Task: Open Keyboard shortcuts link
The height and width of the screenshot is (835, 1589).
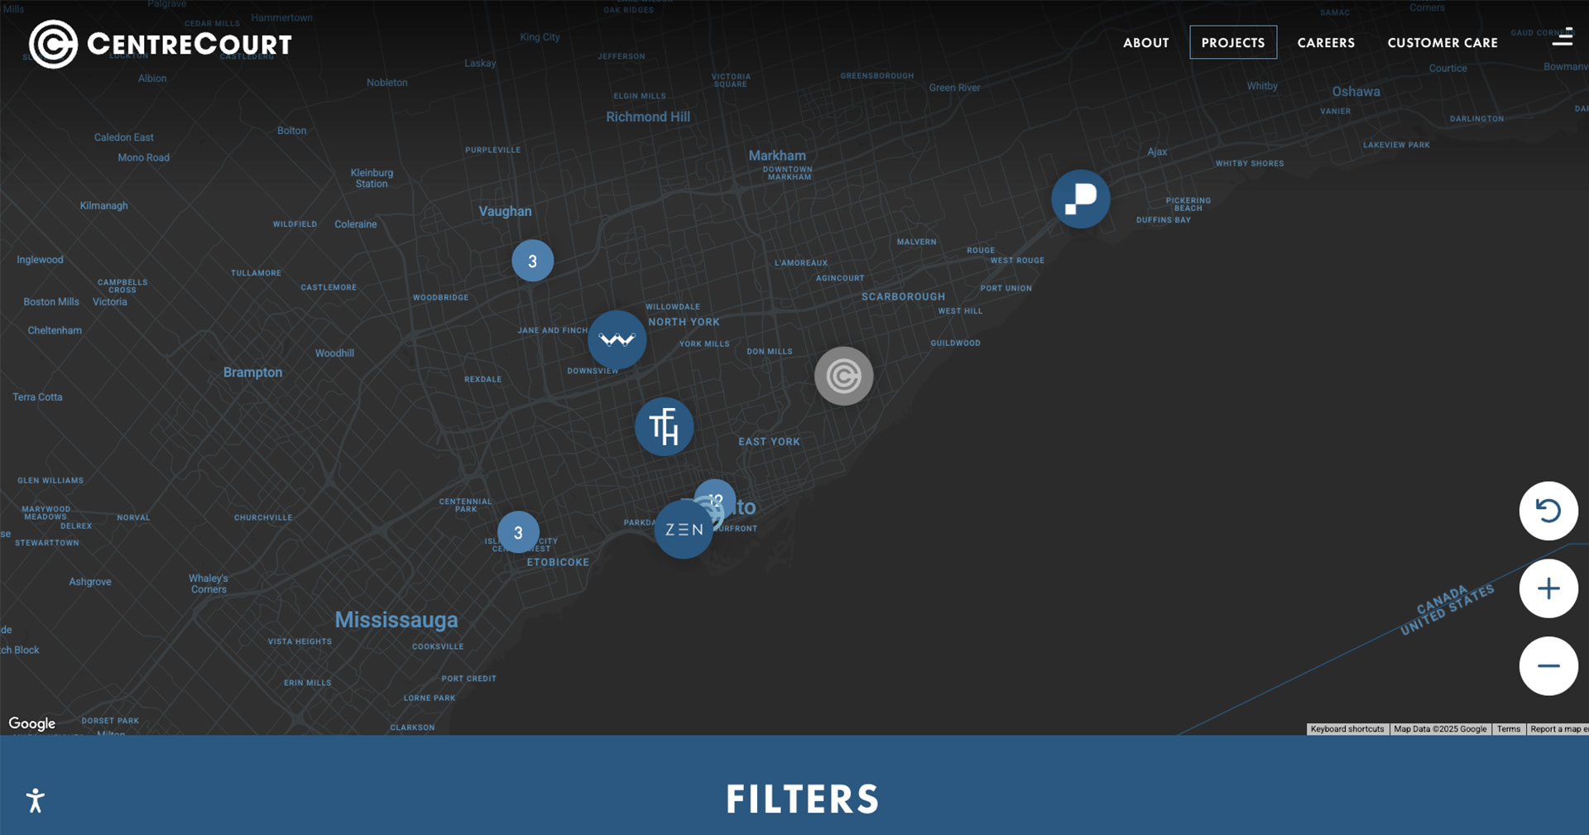Action: pyautogui.click(x=1347, y=729)
